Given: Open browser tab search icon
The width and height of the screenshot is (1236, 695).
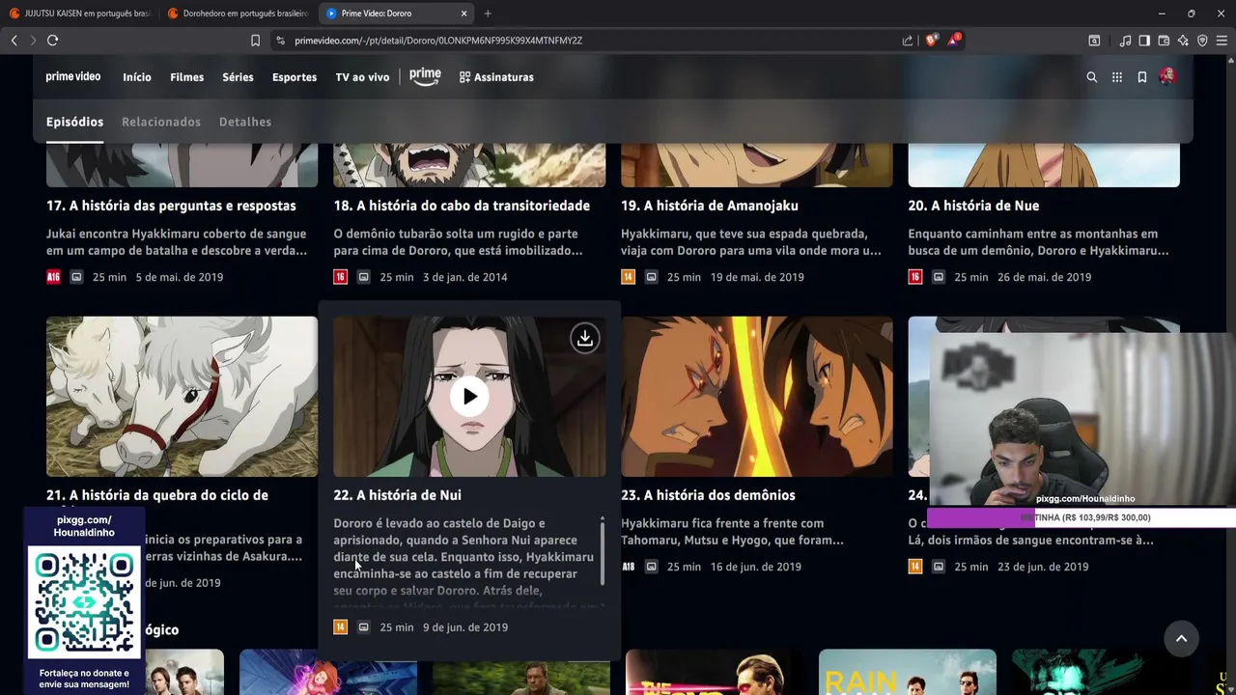Looking at the screenshot, I should (x=1094, y=41).
